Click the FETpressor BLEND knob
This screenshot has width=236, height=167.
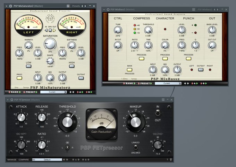[158, 145]
